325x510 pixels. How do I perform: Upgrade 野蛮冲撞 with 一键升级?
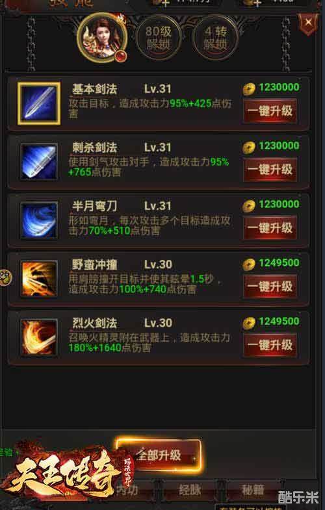pos(270,287)
